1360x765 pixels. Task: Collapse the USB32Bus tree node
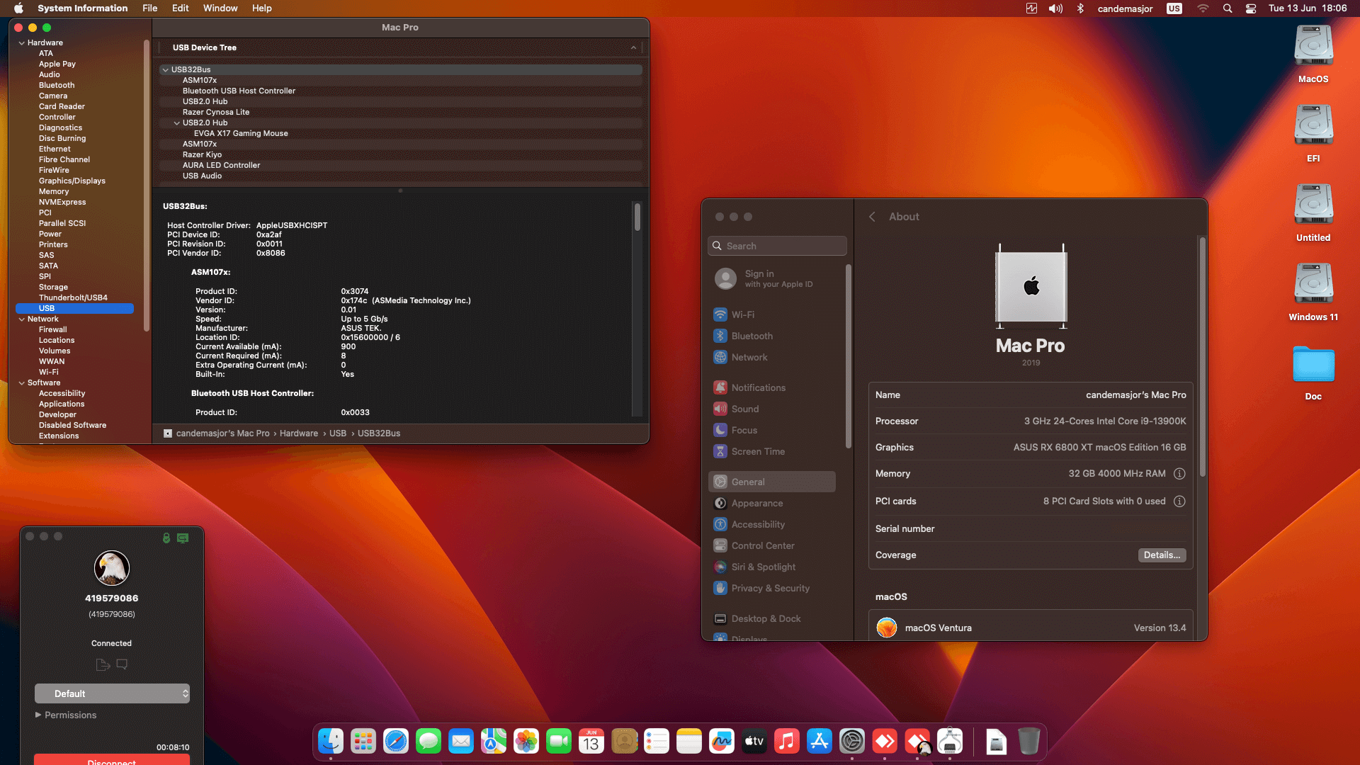(x=165, y=69)
